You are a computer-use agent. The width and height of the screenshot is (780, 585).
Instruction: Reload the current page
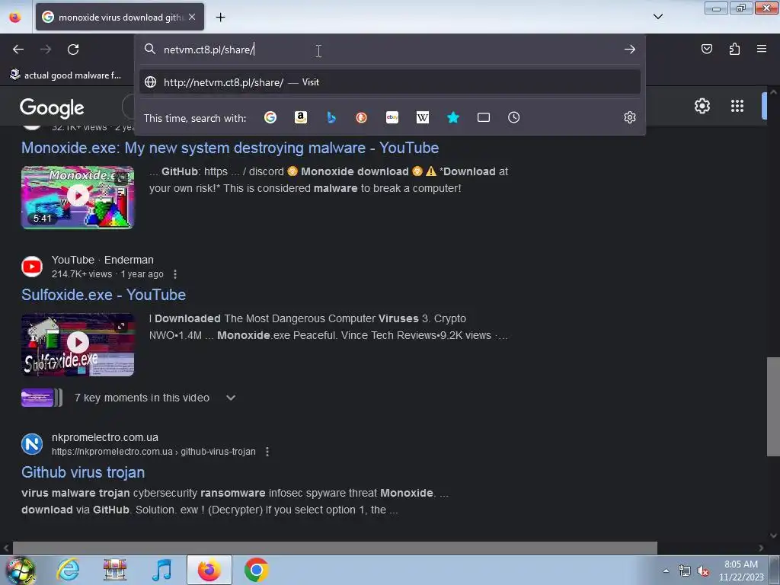[73, 50]
